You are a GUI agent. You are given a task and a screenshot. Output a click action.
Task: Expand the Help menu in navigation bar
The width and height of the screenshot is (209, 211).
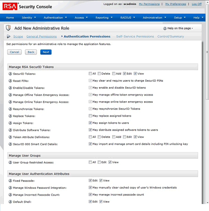click(x=198, y=17)
